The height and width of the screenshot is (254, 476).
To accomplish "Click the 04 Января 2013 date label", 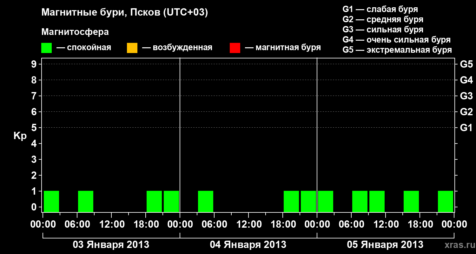I will pyautogui.click(x=248, y=245).
